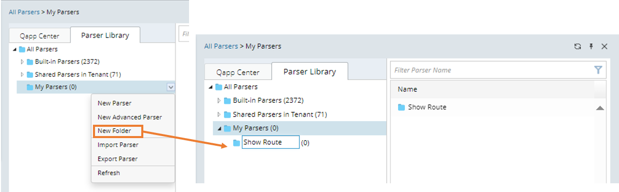The height and width of the screenshot is (192, 619).
Task: Click the Show Route folder icon in Name list
Action: tap(401, 107)
